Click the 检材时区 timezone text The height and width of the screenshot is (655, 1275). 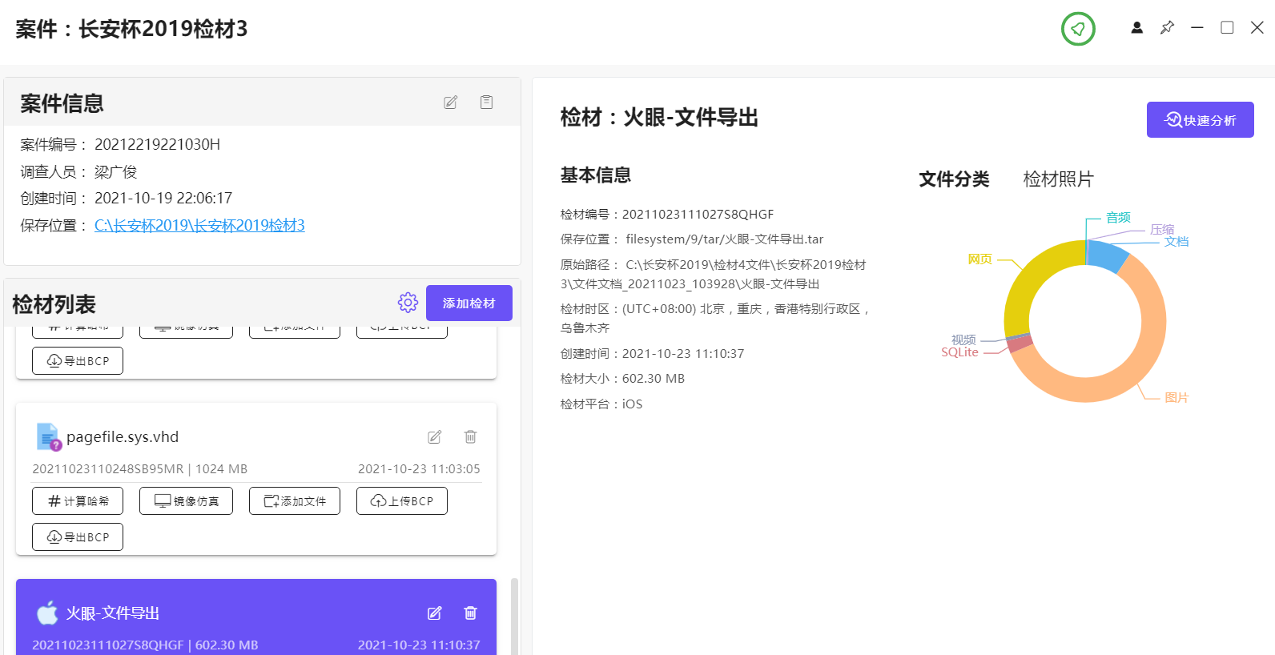[x=716, y=319]
